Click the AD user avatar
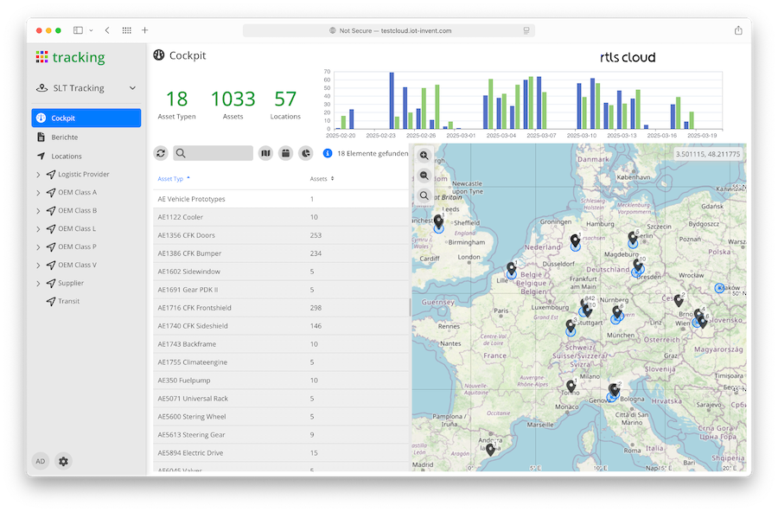Screen dimensions: 778x512 (x=40, y=461)
